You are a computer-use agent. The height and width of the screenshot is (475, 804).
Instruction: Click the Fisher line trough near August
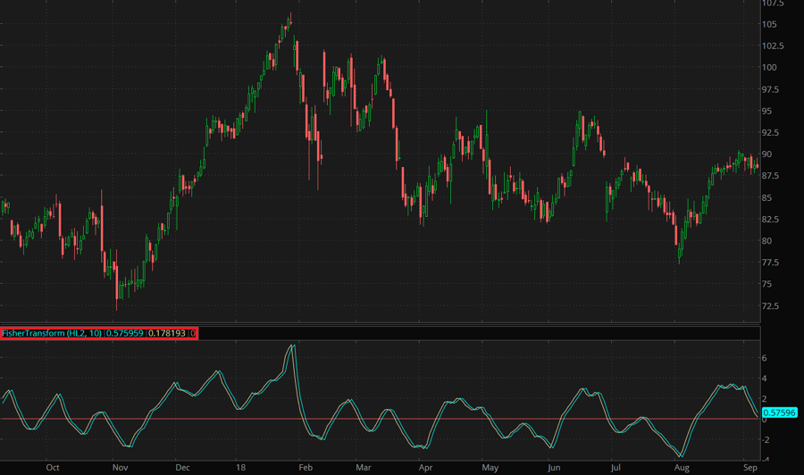(683, 455)
